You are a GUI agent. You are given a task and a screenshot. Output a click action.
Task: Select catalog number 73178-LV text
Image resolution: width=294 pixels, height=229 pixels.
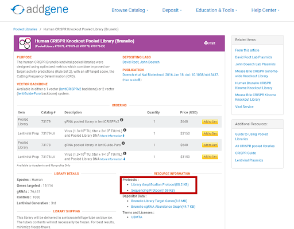point(48,157)
